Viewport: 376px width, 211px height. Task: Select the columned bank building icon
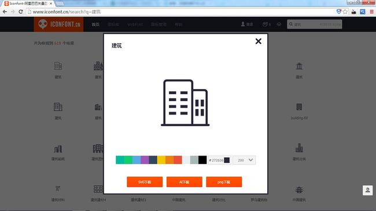(299, 66)
